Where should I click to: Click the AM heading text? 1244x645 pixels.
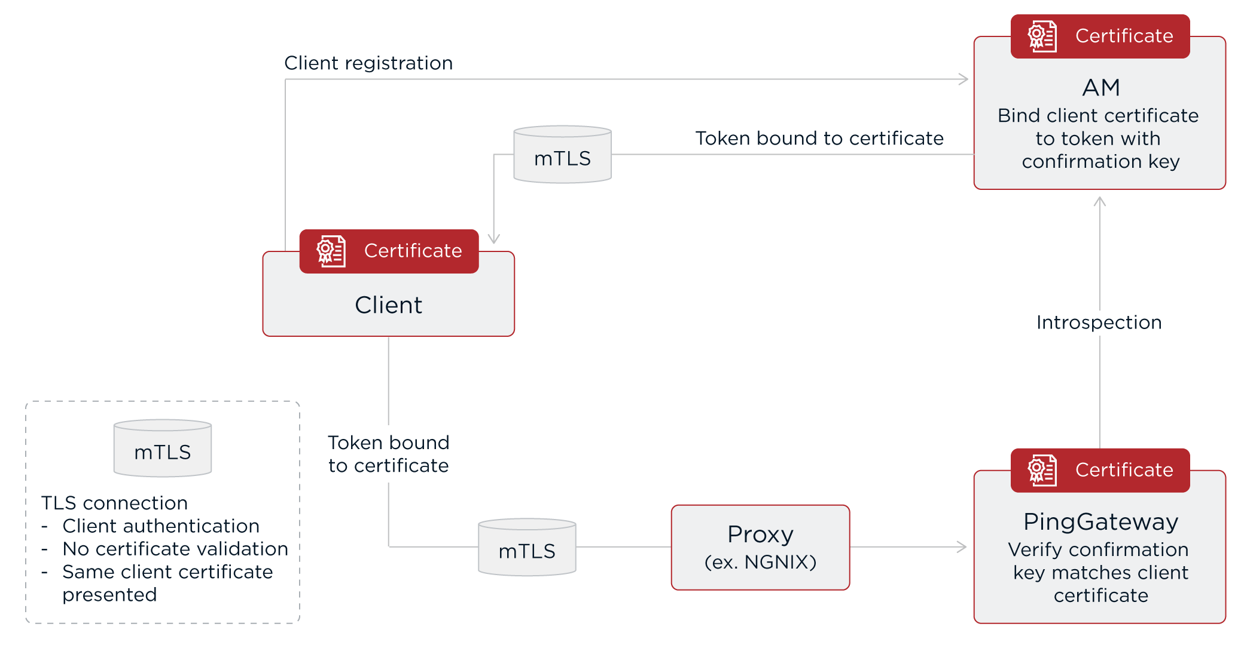tap(1101, 88)
